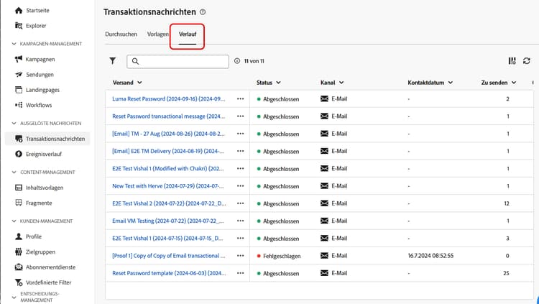Open more actions for Reset Password transactional message
Image resolution: width=539 pixels, height=304 pixels.
(x=240, y=116)
